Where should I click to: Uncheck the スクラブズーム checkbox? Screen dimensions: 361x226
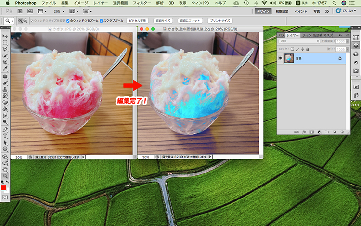(x=101, y=21)
